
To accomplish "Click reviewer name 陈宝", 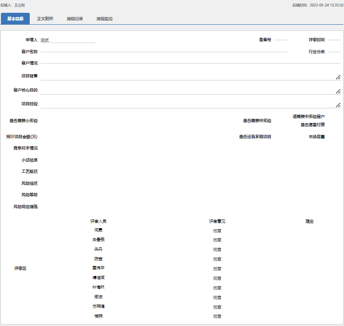I will pos(98,259).
